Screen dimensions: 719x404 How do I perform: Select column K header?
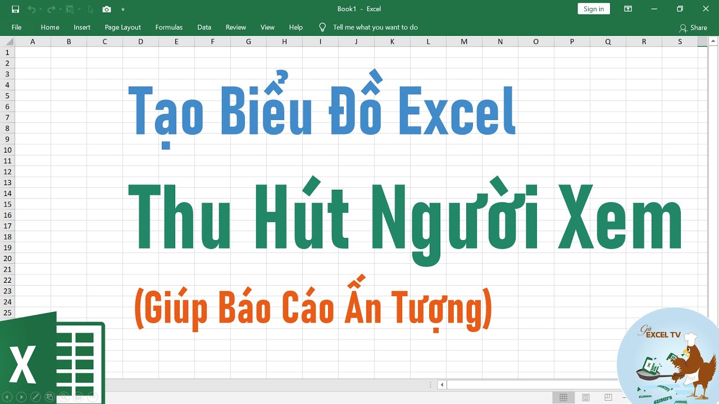coord(392,42)
